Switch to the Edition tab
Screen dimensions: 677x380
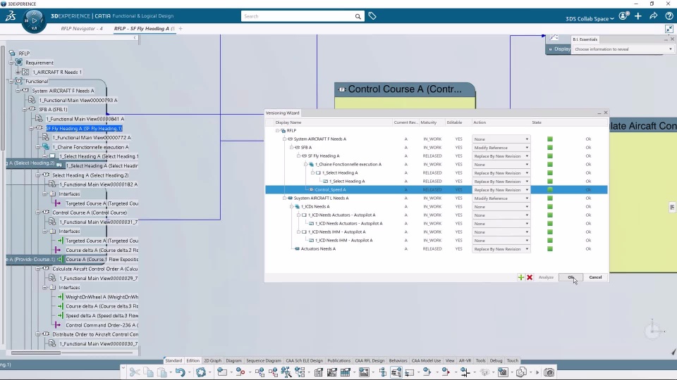[193, 360]
